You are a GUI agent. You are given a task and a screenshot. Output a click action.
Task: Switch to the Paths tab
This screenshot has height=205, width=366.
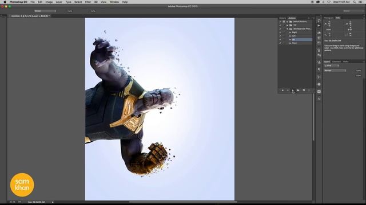point(346,61)
